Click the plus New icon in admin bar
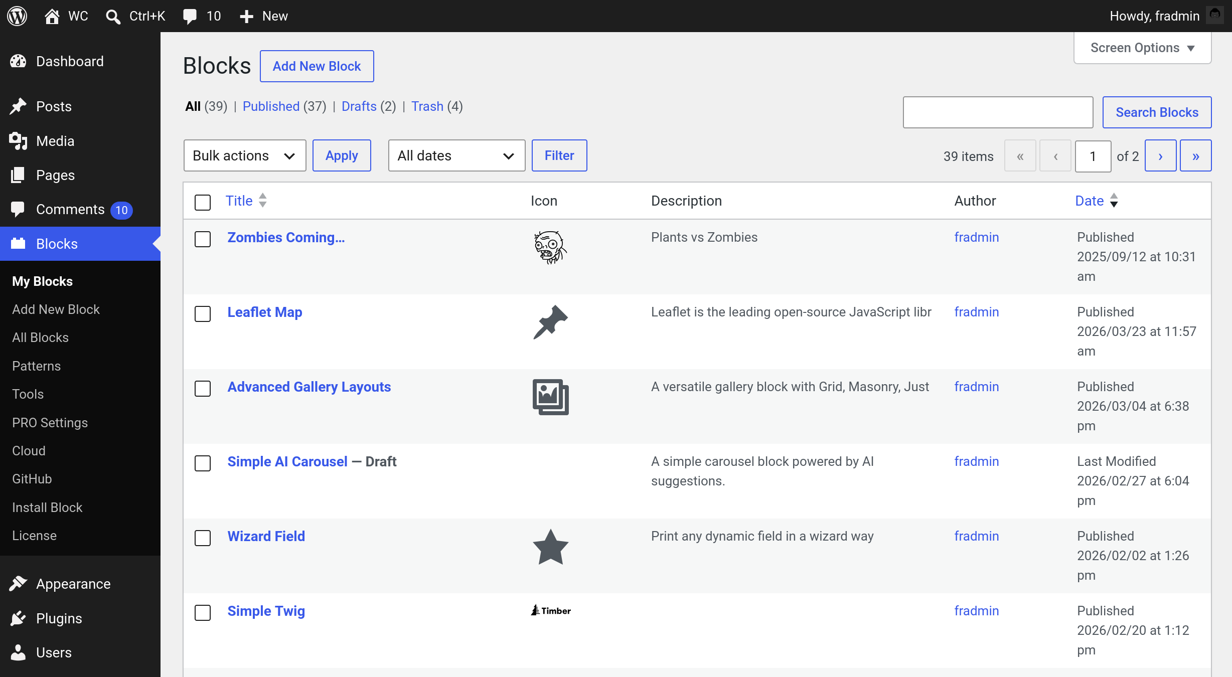 pyautogui.click(x=246, y=17)
